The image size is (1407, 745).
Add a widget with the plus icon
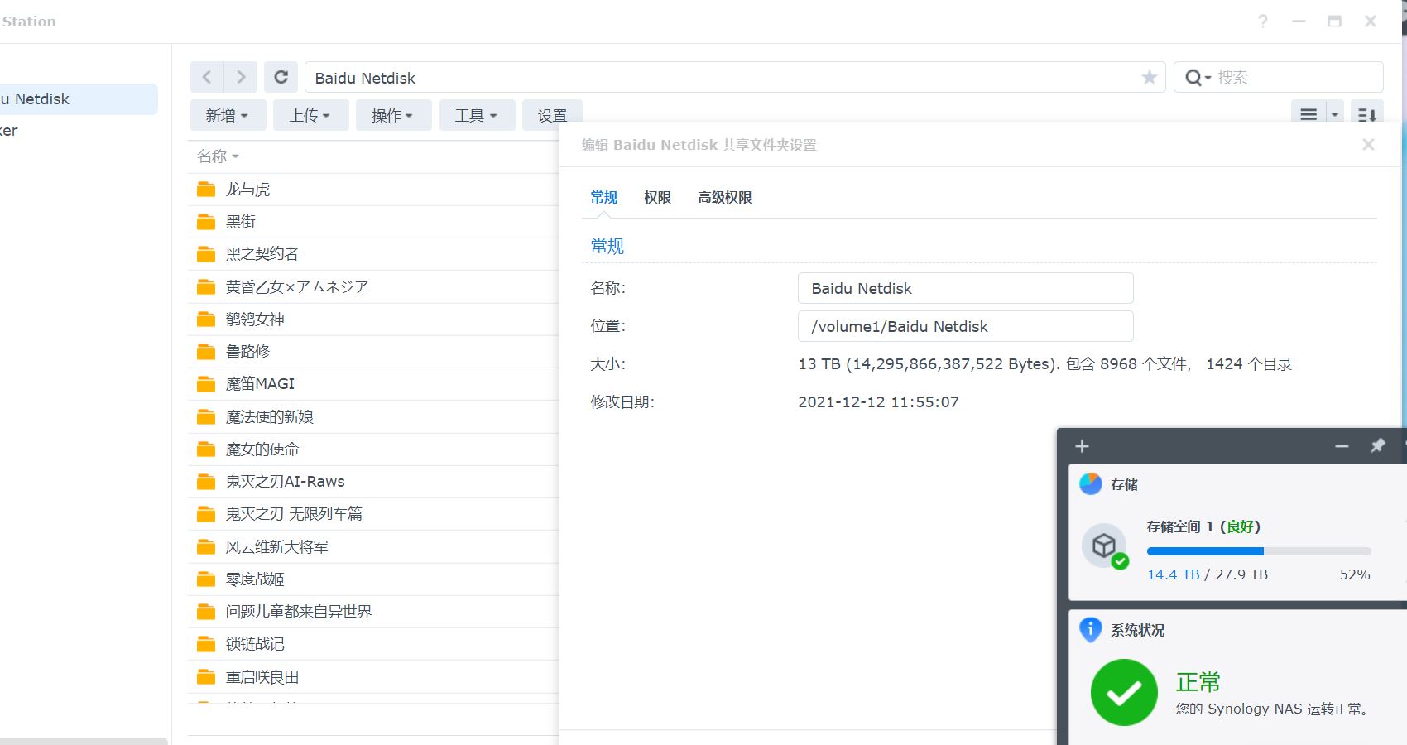[1082, 446]
